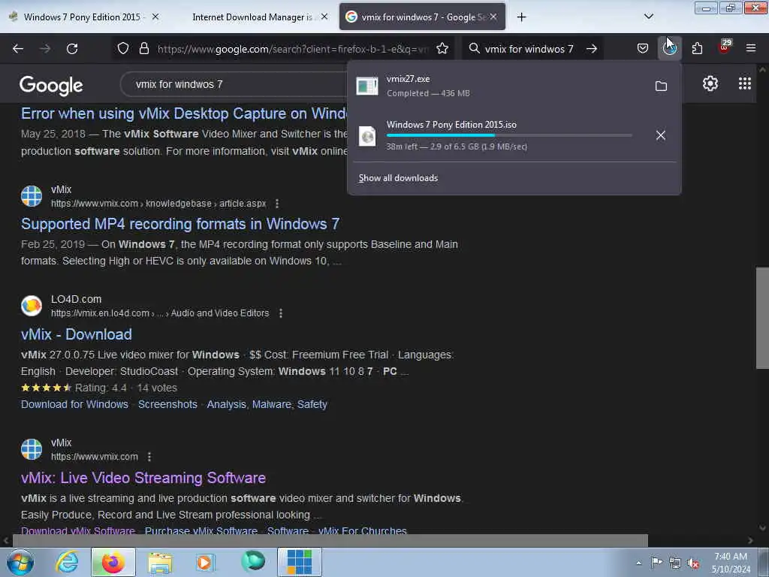The height and width of the screenshot is (577, 769).
Task: Click the magnifier icon in search bar
Action: coord(474,49)
